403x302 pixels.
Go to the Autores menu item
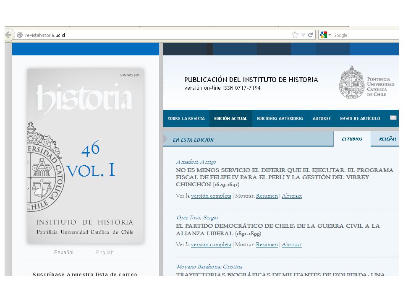322,118
